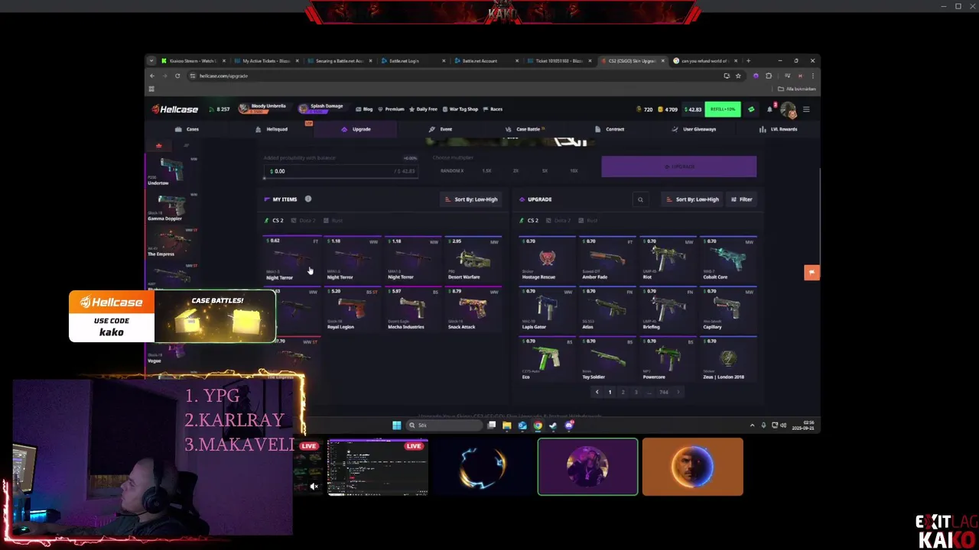Screen dimensions: 979x550
Task: Open Discord from taskbar
Action: (x=569, y=425)
